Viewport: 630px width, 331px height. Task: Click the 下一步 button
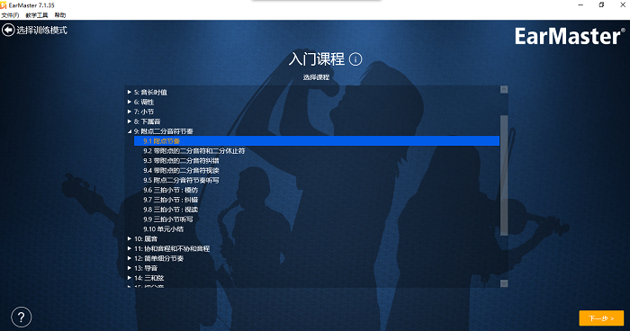tap(601, 318)
